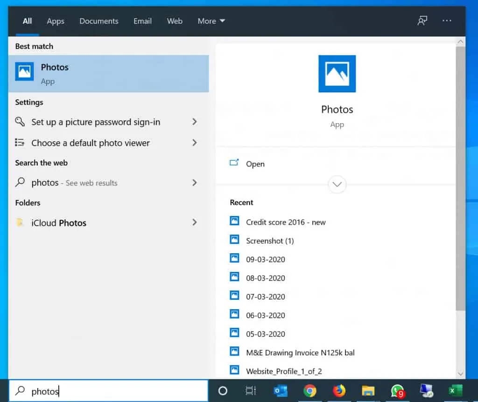The image size is (478, 402).
Task: Select Set up a picture password sign-in
Action: point(96,122)
